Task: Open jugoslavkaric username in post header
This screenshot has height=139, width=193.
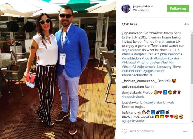Action: coord(143,6)
